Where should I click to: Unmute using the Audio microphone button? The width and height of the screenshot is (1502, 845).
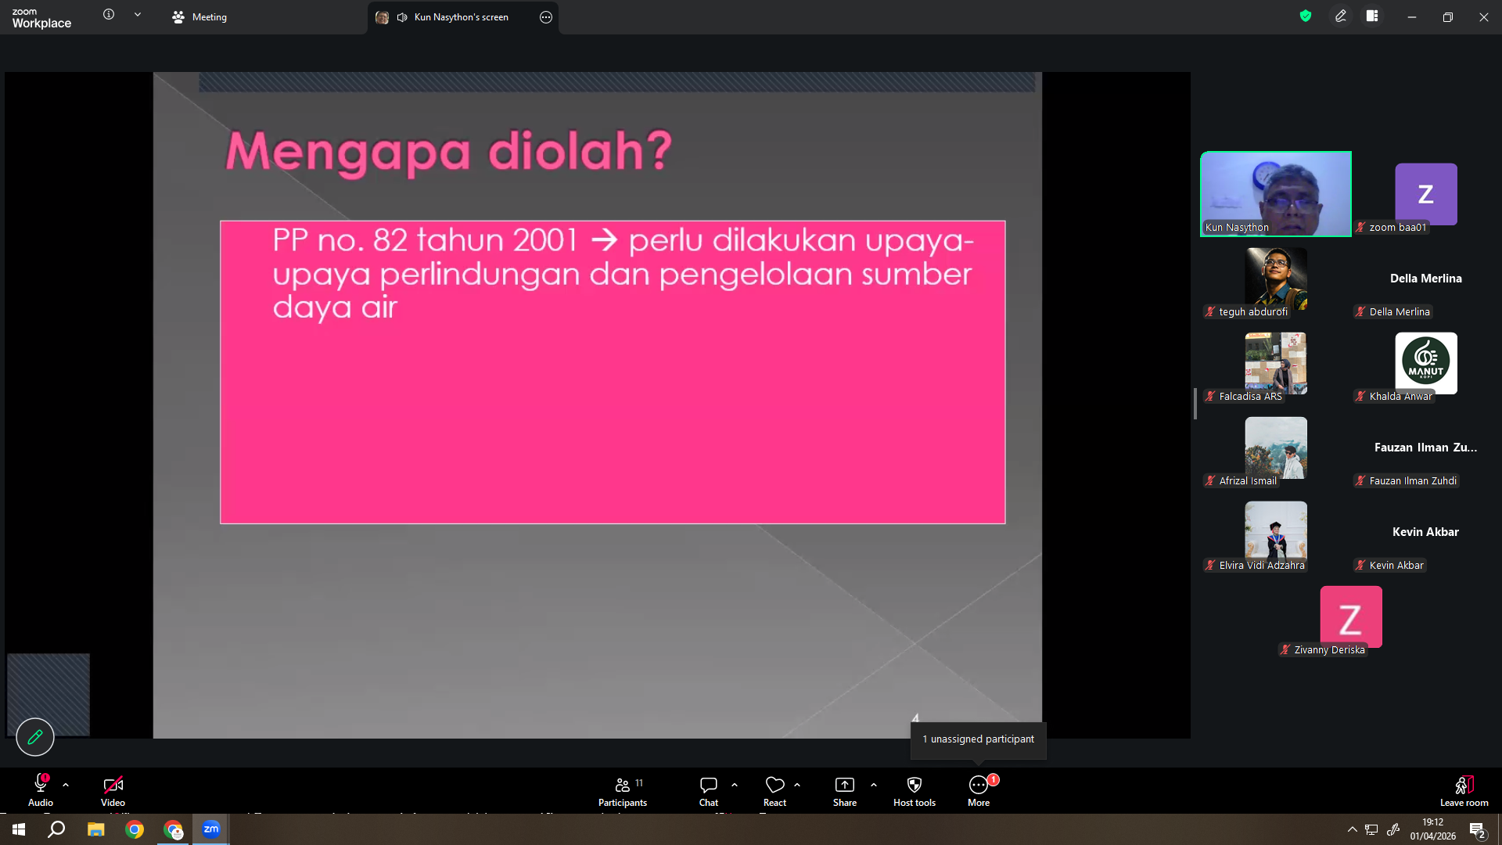41,791
